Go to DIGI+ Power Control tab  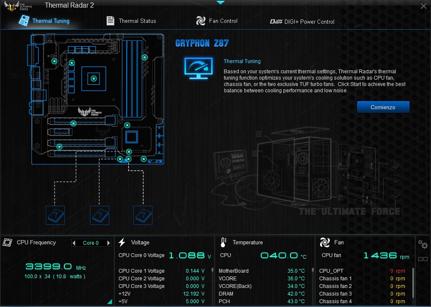[x=302, y=22]
